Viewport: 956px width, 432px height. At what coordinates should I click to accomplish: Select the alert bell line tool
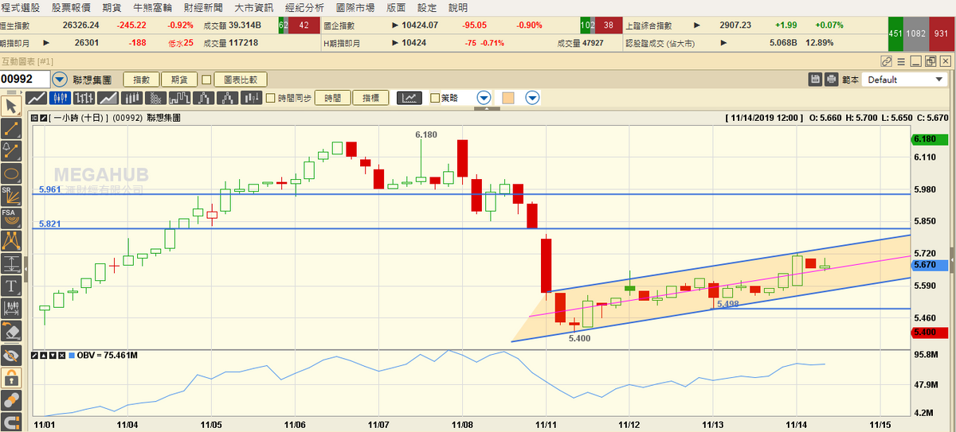coord(11,150)
